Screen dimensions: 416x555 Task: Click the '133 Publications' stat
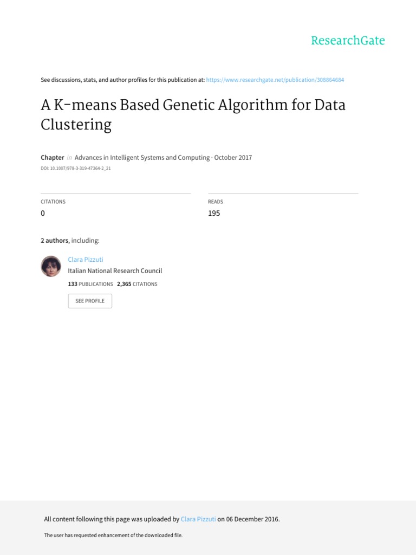pyautogui.click(x=90, y=284)
